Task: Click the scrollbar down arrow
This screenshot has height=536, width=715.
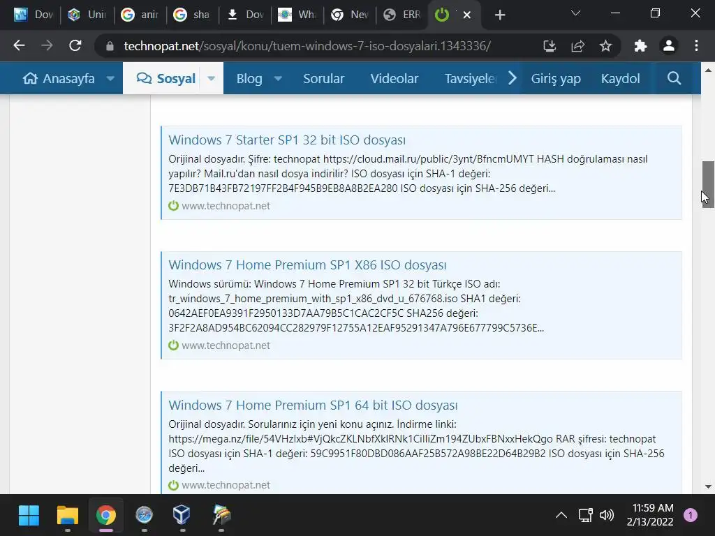Action: (708, 486)
